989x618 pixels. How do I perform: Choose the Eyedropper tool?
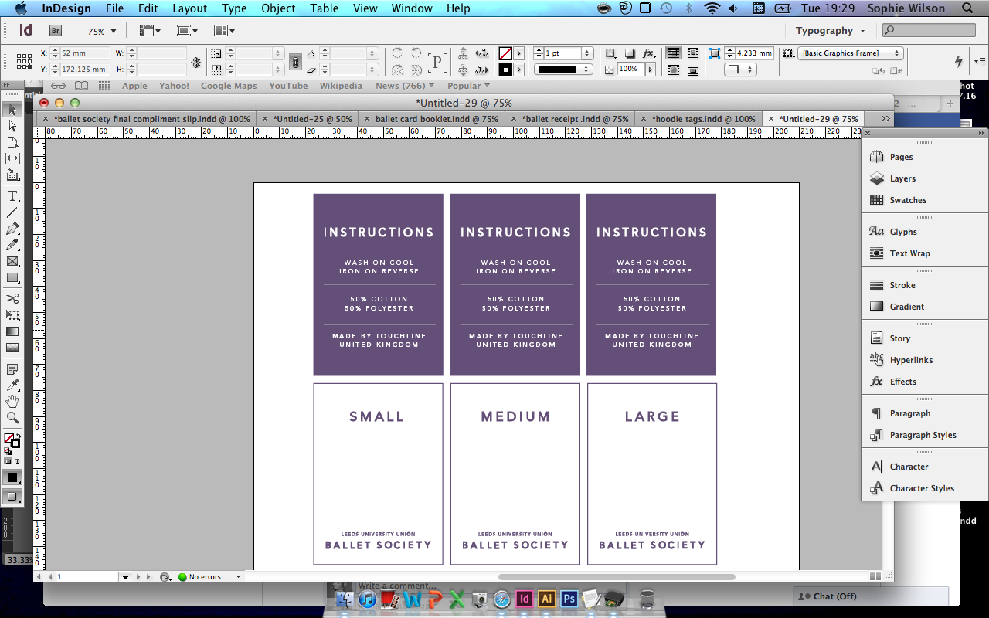12,385
